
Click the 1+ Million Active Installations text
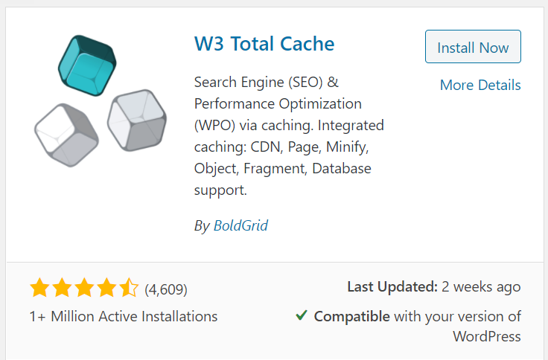(124, 316)
